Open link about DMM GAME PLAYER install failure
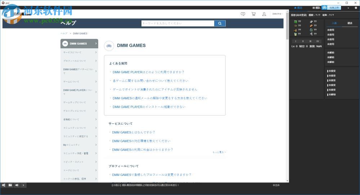The height and width of the screenshot is (195, 360). pyautogui.click(x=149, y=107)
